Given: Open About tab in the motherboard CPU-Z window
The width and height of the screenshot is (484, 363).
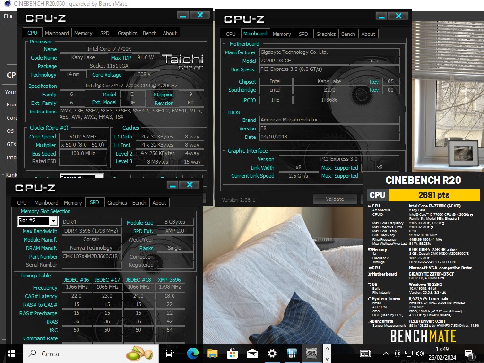Looking at the screenshot, I should (x=368, y=34).
